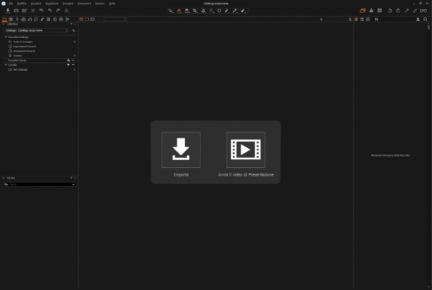Start Avvia il video di Presentazione

click(x=246, y=150)
